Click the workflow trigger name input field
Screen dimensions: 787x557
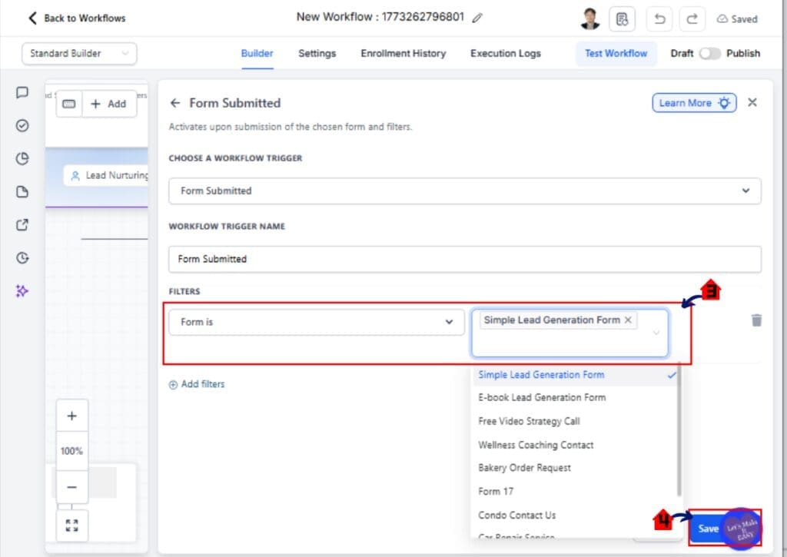(465, 259)
